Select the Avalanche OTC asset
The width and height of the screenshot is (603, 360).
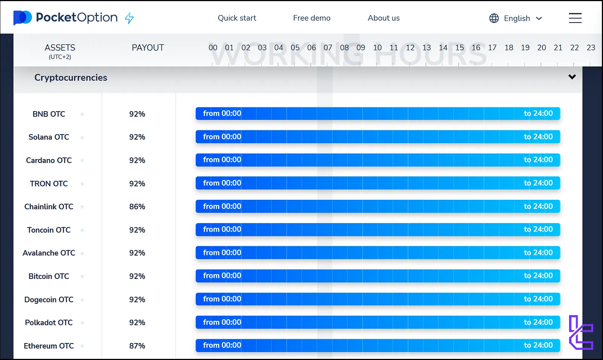49,253
